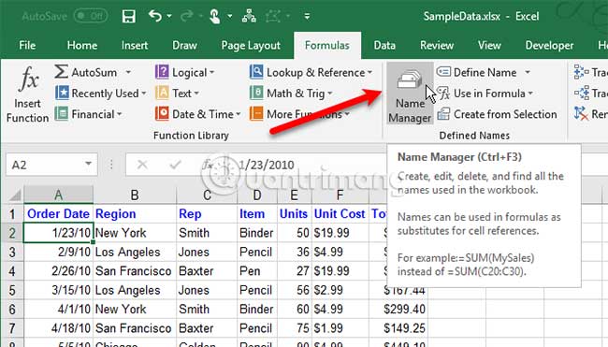Open the Undo history dropdown arrow
The width and height of the screenshot is (608, 347).
169,16
